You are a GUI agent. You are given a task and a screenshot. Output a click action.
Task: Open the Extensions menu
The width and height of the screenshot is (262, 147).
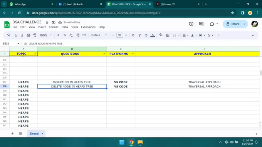88,27
